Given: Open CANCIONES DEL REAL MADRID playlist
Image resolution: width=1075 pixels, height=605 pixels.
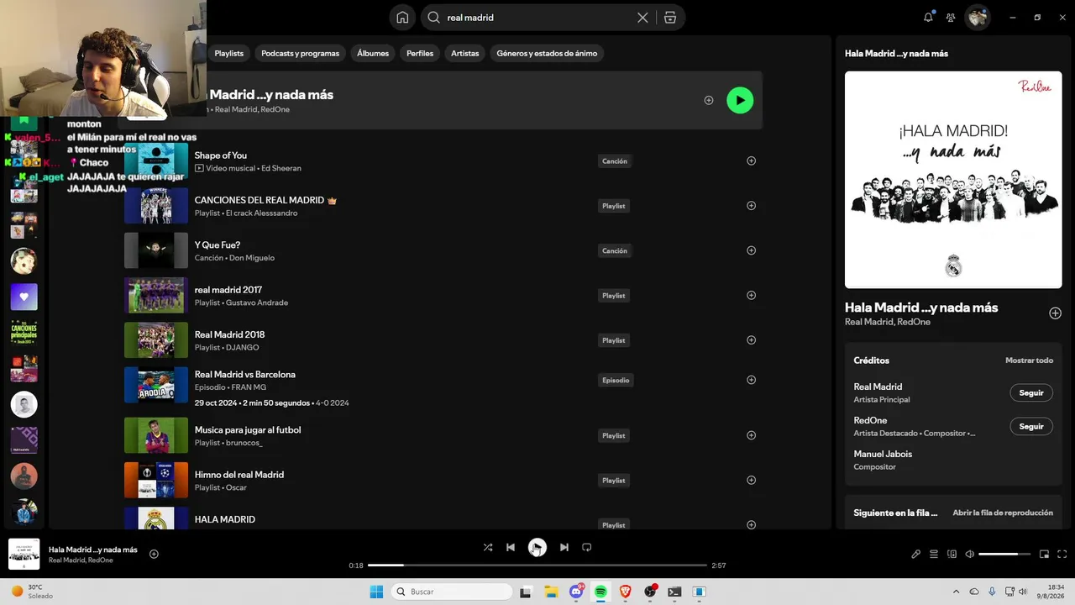Looking at the screenshot, I should pos(260,200).
